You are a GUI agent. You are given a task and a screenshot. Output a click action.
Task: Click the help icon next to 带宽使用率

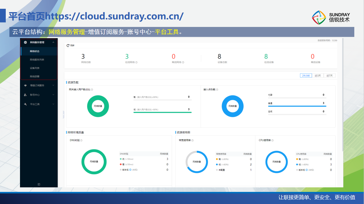pyautogui.click(x=192, y=140)
